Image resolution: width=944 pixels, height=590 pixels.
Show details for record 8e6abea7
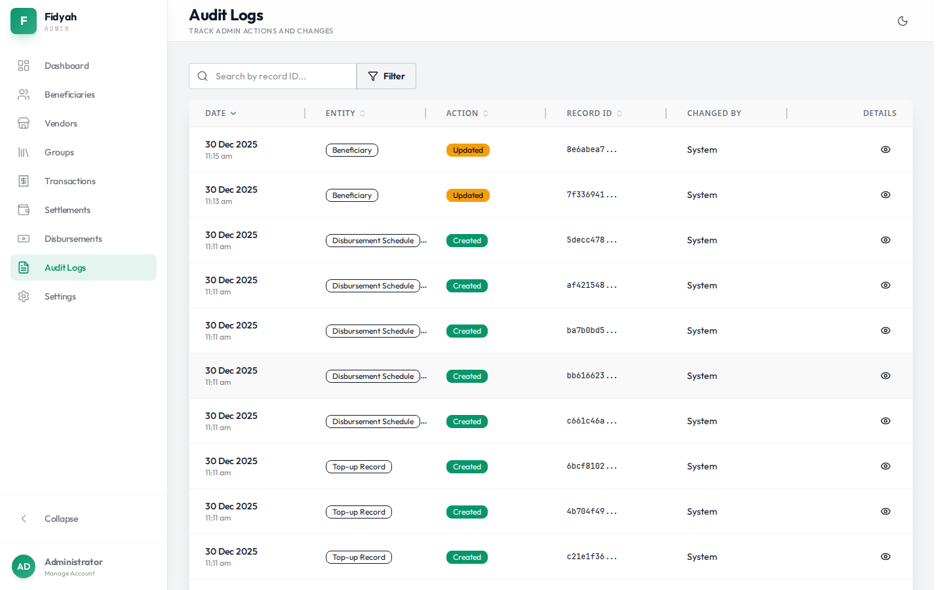point(886,149)
